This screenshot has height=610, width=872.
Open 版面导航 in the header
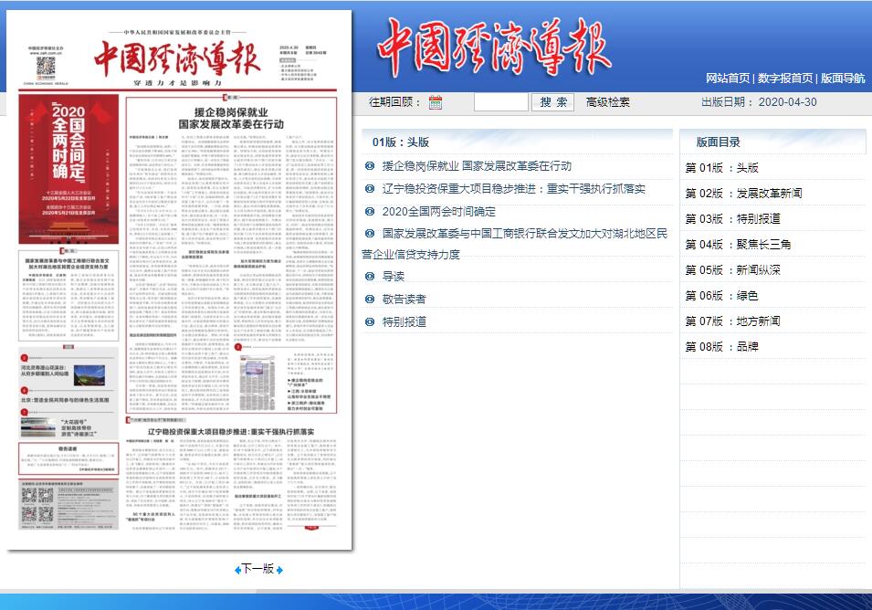tap(843, 79)
